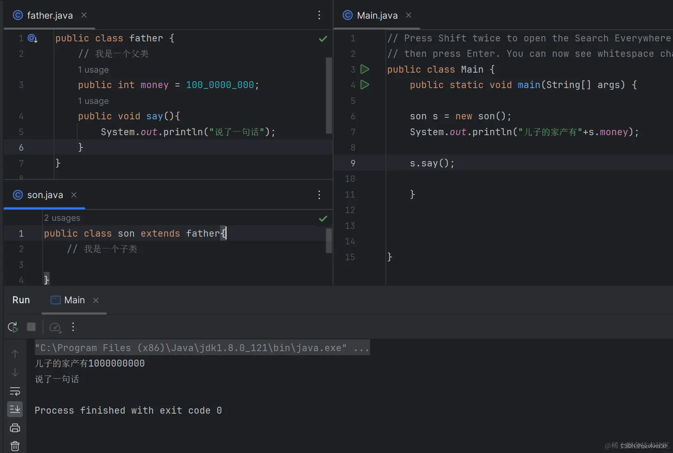Click the green checkmark in father.java
Screen dimensions: 673x453
click(x=323, y=39)
